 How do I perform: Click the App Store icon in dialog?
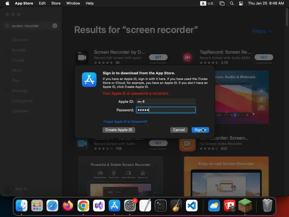[x=89, y=80]
